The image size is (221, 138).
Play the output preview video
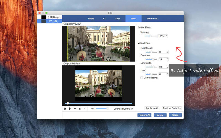(x=70, y=109)
